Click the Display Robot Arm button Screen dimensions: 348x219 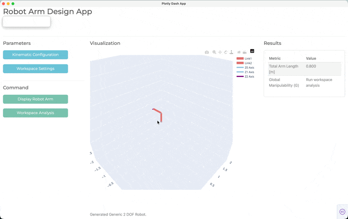coord(35,99)
